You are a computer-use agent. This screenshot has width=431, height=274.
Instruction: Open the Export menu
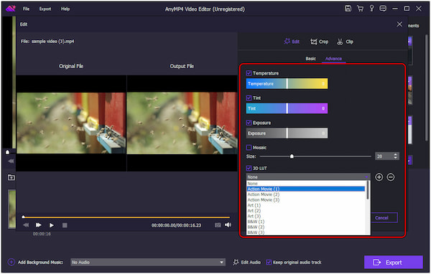click(45, 9)
